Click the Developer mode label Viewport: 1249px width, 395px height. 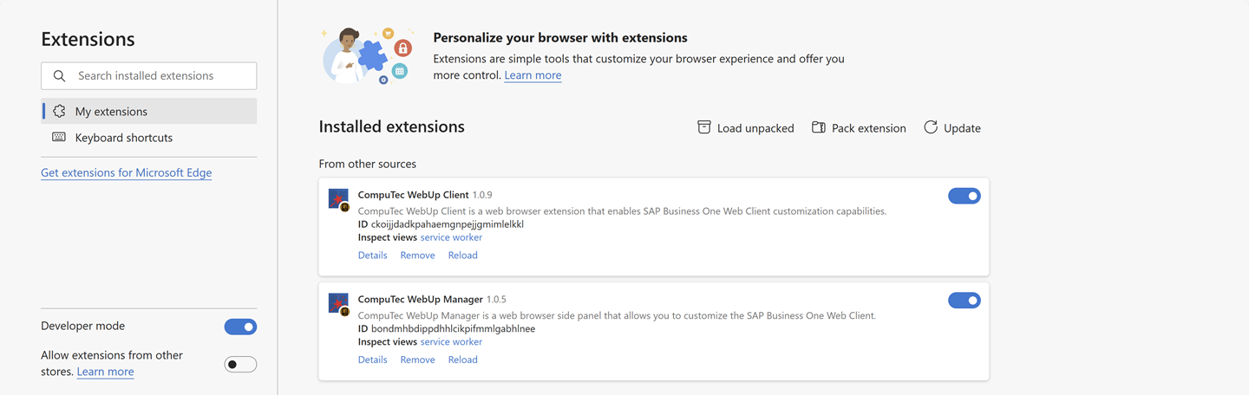click(82, 326)
